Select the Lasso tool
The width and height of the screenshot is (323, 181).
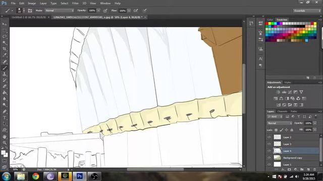(5, 37)
